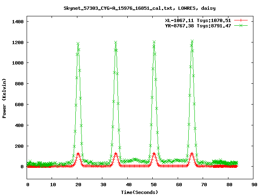Image resolution: width=262 pixels, height=196 pixels.
Task: Click the red legend line sample
Action: [x=241, y=20]
